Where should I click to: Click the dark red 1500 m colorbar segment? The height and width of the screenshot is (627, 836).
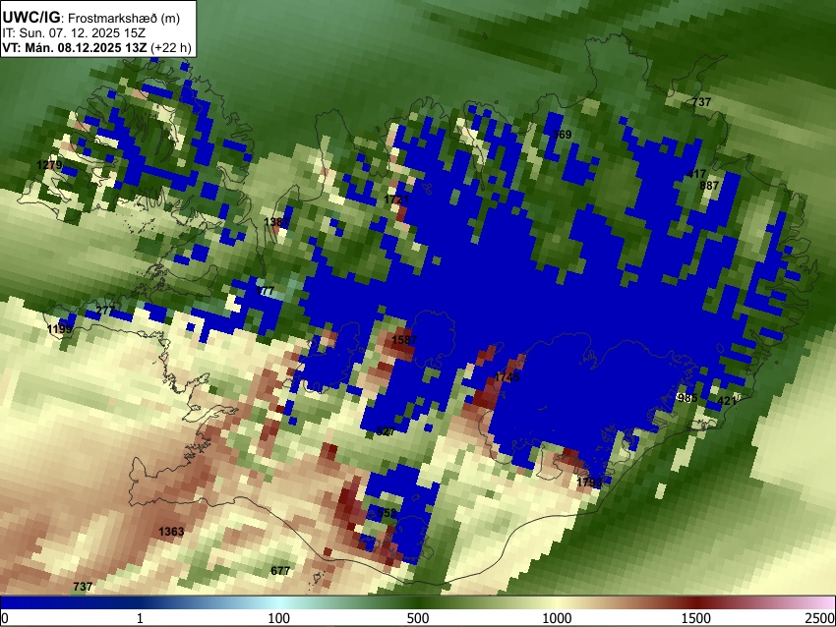click(x=696, y=602)
